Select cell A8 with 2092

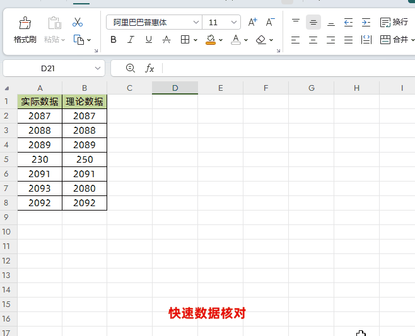(40, 203)
